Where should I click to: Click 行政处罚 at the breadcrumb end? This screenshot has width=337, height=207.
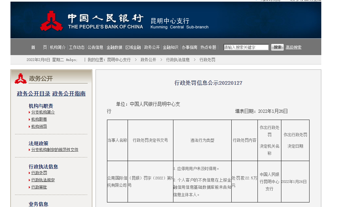(x=207, y=60)
